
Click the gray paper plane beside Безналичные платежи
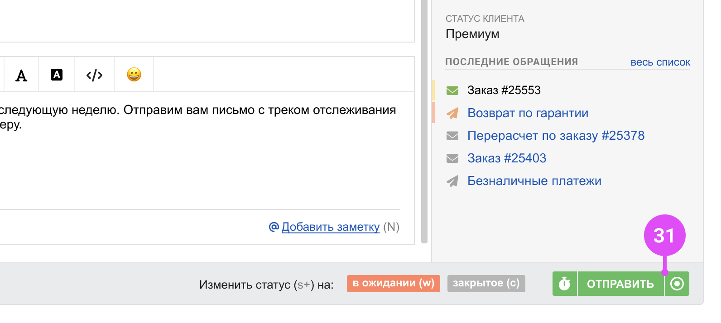pyautogui.click(x=452, y=181)
